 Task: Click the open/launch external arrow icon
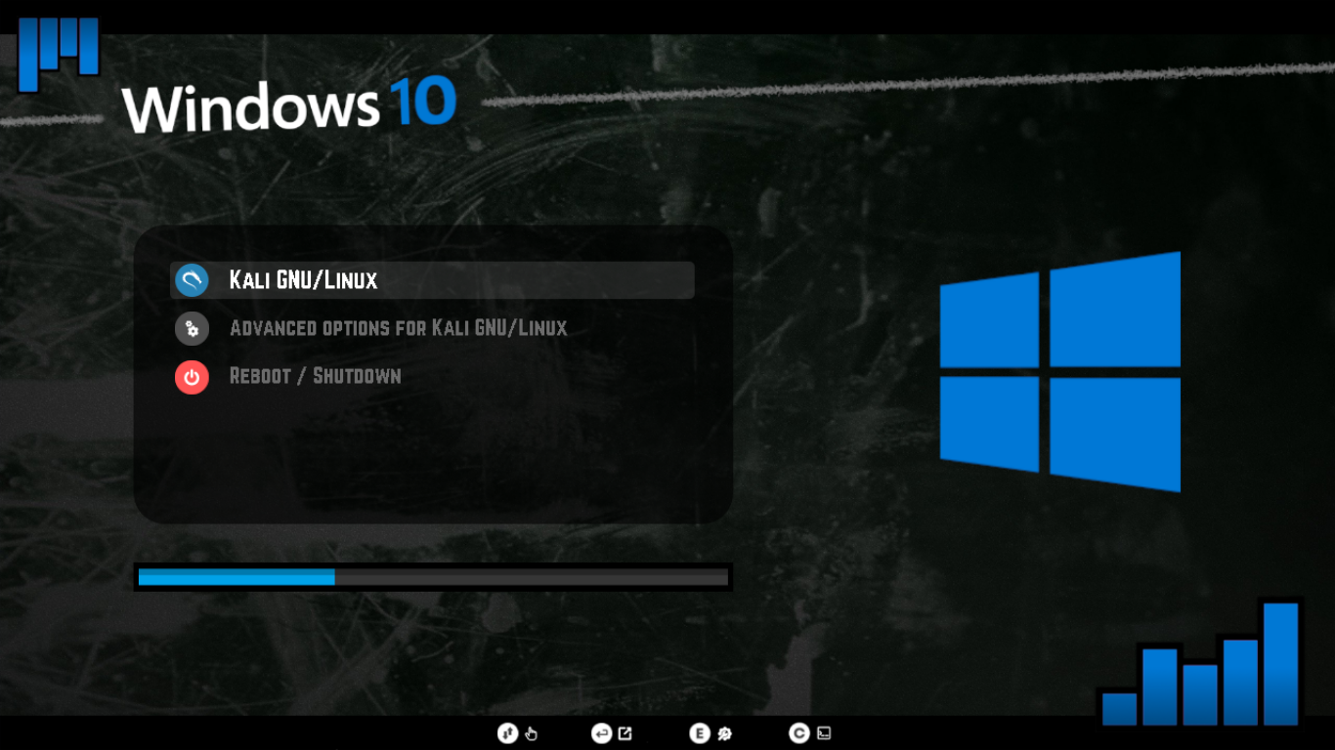click(x=625, y=733)
